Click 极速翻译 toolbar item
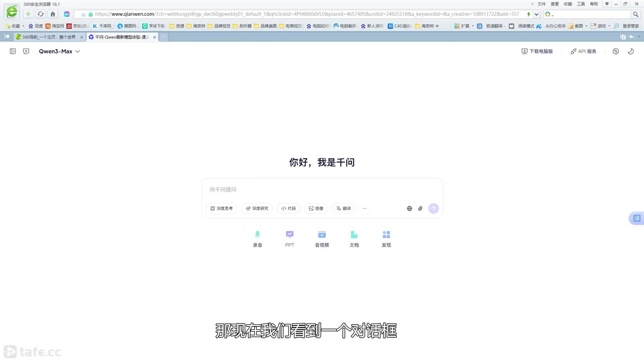 tap(491, 26)
